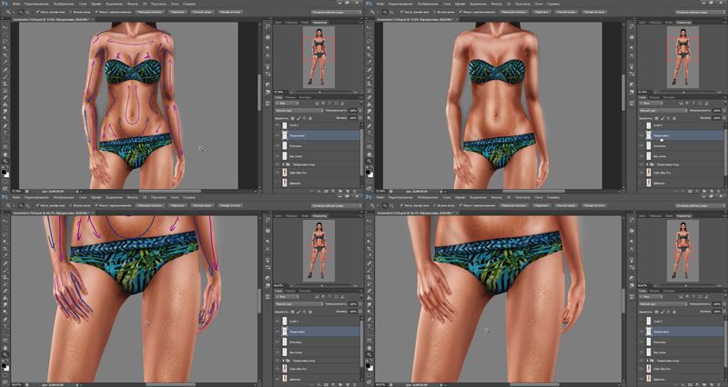This screenshot has width=728, height=387.
Task: Hide Слой 2 layer in arrow-marked torso window
Action: click(278, 125)
